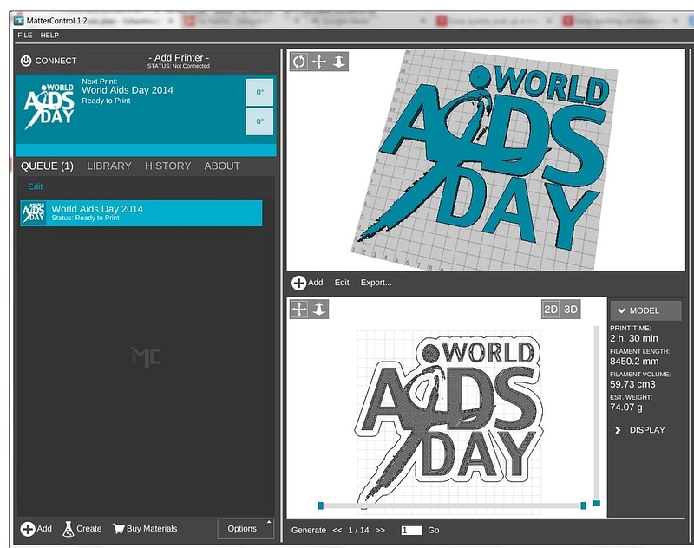694x548 pixels.
Task: Click the Connect power icon
Action: point(26,61)
